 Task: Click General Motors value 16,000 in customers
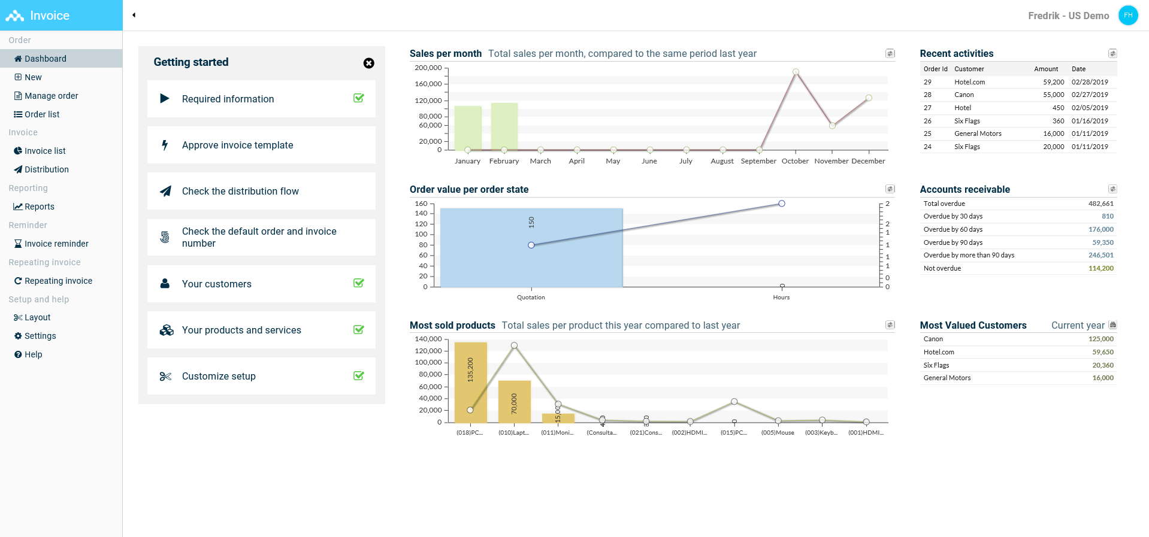pos(1103,378)
